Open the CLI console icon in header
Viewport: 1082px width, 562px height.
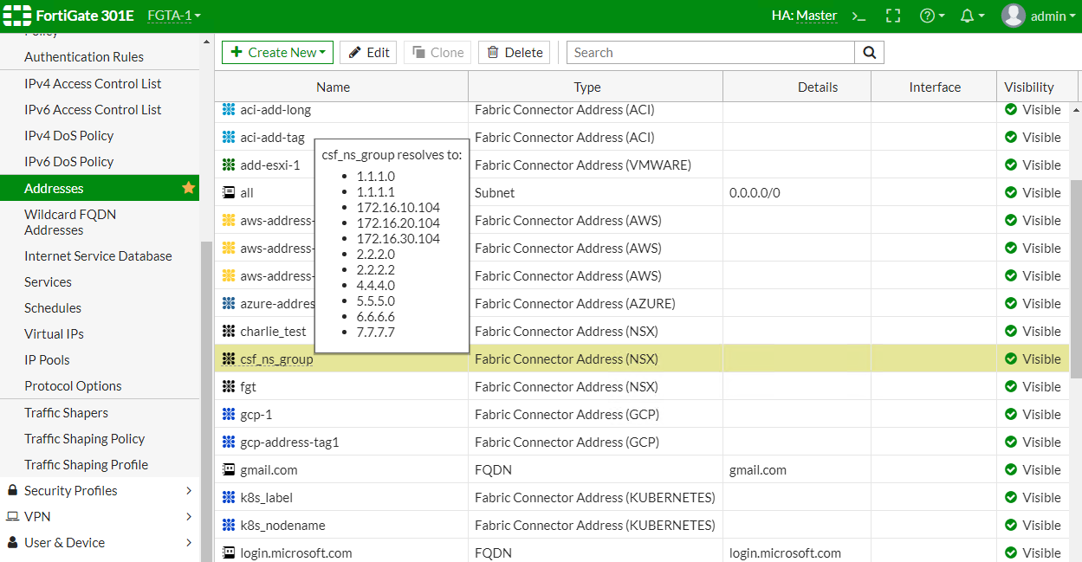pyautogui.click(x=858, y=15)
